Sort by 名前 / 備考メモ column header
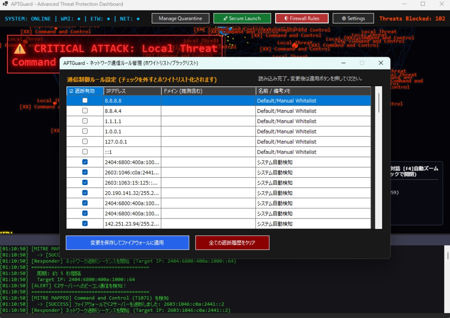Viewport: 450px width, 318px height. [x=313, y=91]
